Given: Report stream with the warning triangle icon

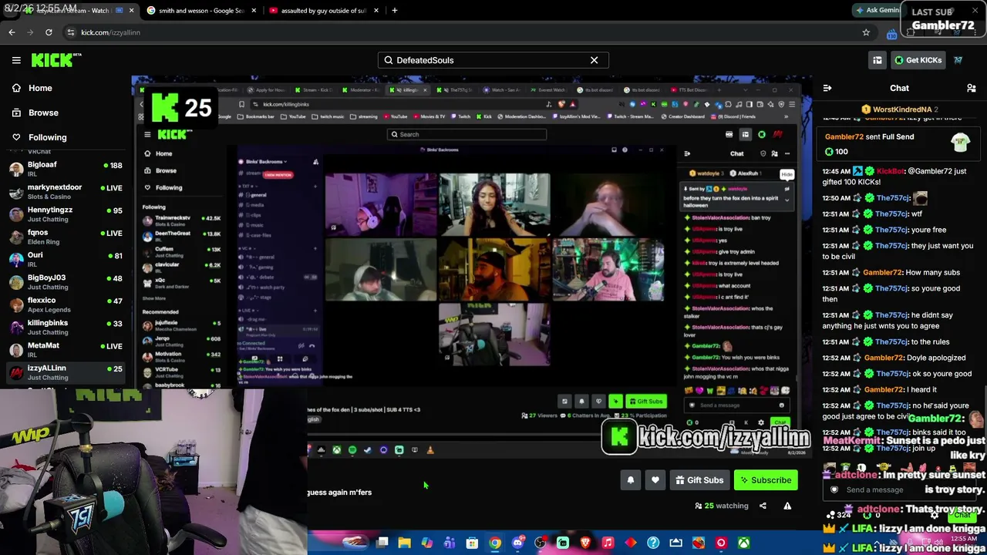Looking at the screenshot, I should [x=787, y=506].
